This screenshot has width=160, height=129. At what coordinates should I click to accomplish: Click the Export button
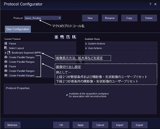(x=139, y=124)
